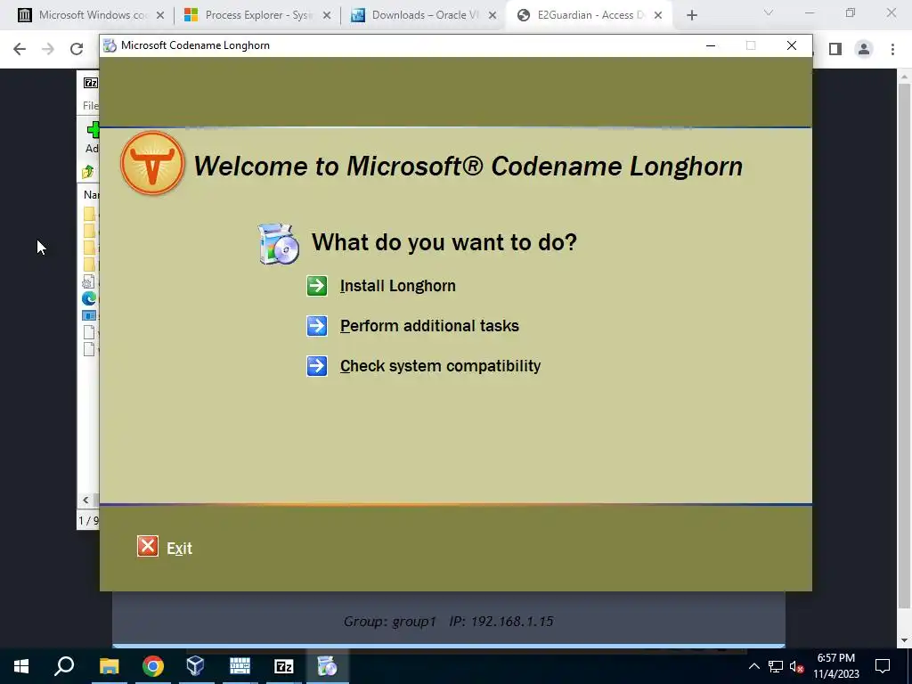Click the browser back arrow
The width and height of the screenshot is (912, 684).
pos(20,49)
